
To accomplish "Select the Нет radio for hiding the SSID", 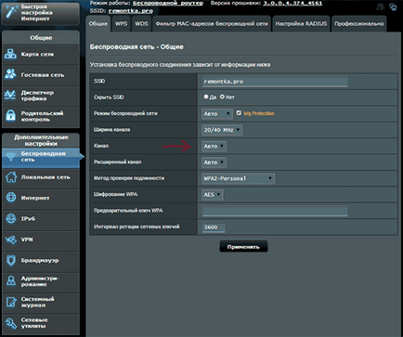I will click(222, 97).
